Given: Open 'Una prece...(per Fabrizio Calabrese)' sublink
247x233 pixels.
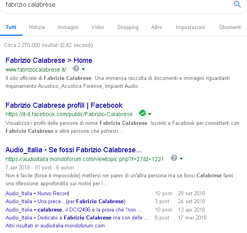Looking at the screenshot, I should click(x=65, y=202).
